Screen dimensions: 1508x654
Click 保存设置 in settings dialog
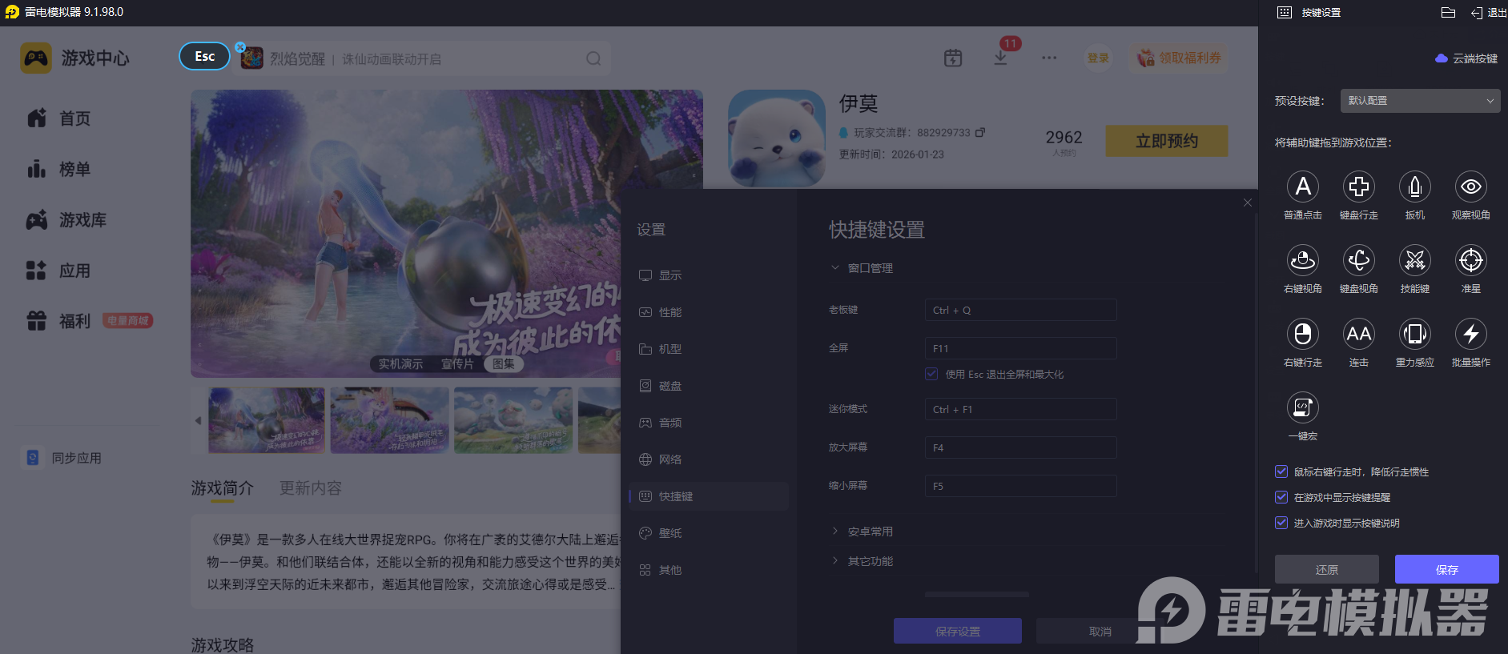[x=958, y=631]
